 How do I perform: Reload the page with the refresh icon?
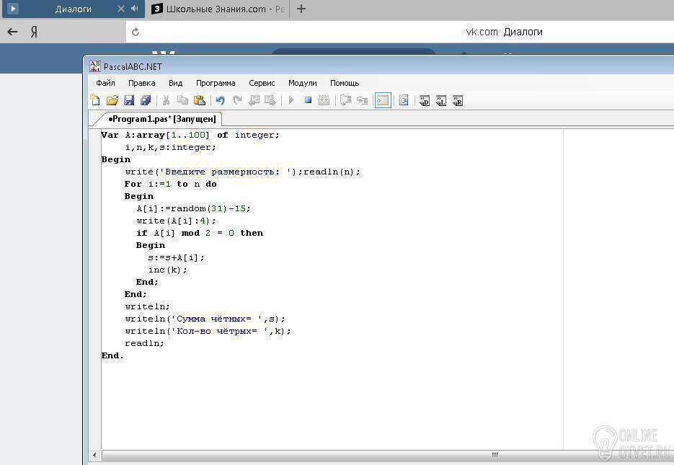[136, 32]
